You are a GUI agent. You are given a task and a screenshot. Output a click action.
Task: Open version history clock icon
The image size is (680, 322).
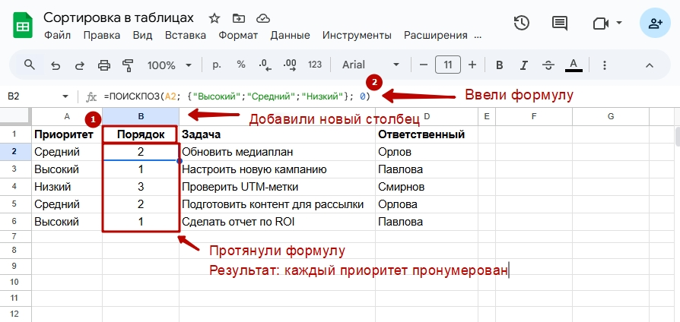(522, 24)
